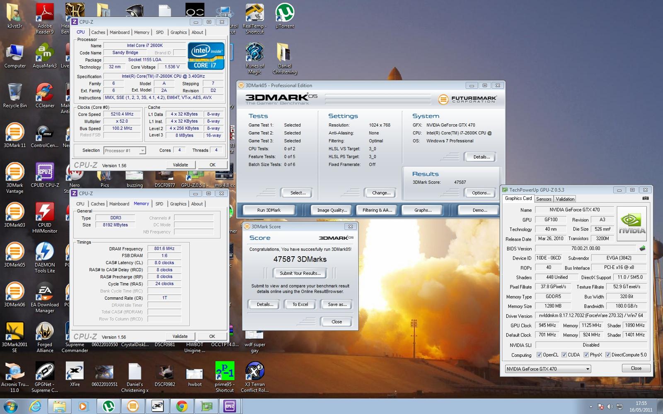Launch CPUID HWMonitor shortcut
Image resolution: width=663 pixels, height=414 pixels.
click(45, 218)
